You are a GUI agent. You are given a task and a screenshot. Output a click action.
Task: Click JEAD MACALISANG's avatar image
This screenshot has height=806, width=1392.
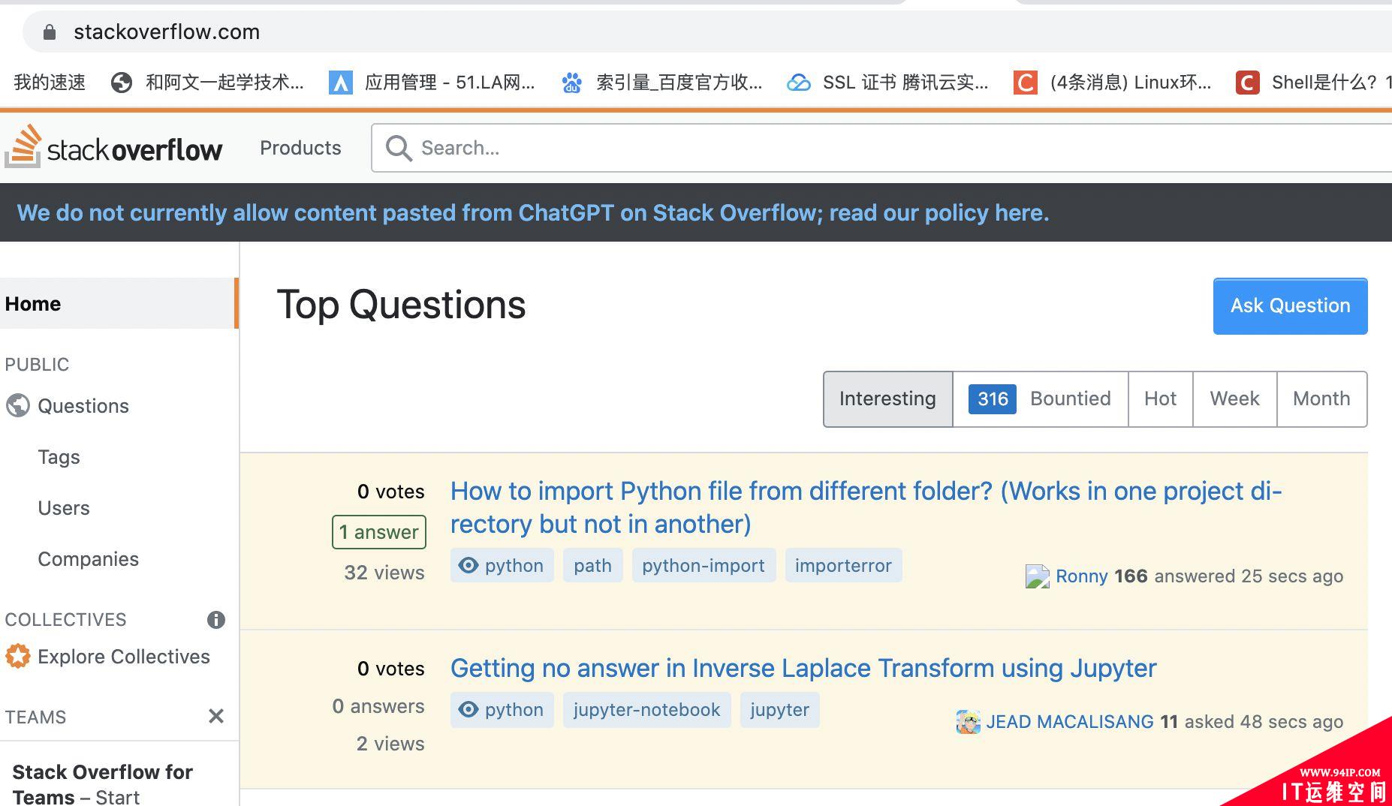tap(968, 722)
